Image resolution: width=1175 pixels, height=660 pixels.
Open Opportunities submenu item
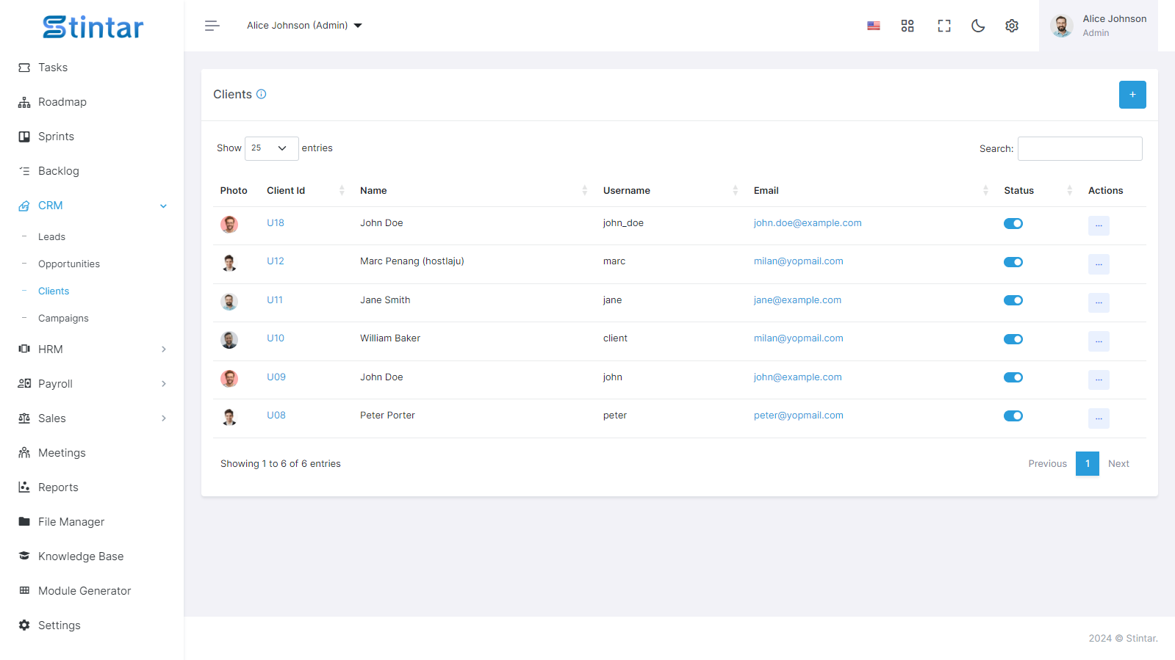click(69, 264)
